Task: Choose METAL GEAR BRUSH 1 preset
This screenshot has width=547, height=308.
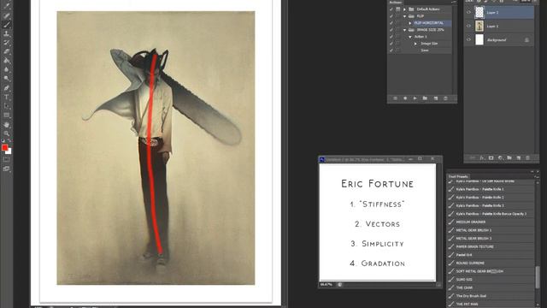Action: [492, 230]
